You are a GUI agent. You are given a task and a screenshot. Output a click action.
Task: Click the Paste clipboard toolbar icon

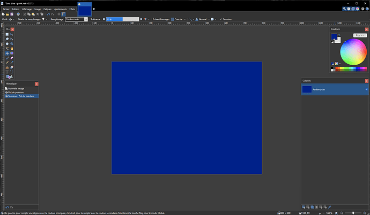(x=33, y=14)
